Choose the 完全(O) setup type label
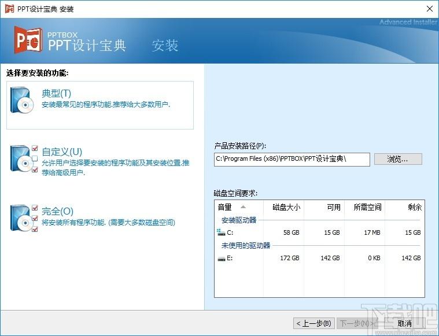The width and height of the screenshot is (439, 336). 57,211
